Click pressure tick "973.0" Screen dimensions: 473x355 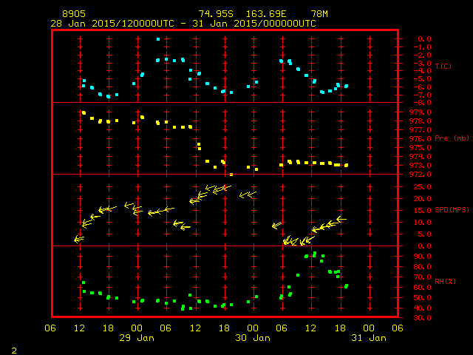point(421,166)
